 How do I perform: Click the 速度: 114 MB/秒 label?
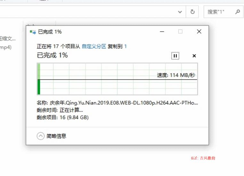tap(176, 75)
